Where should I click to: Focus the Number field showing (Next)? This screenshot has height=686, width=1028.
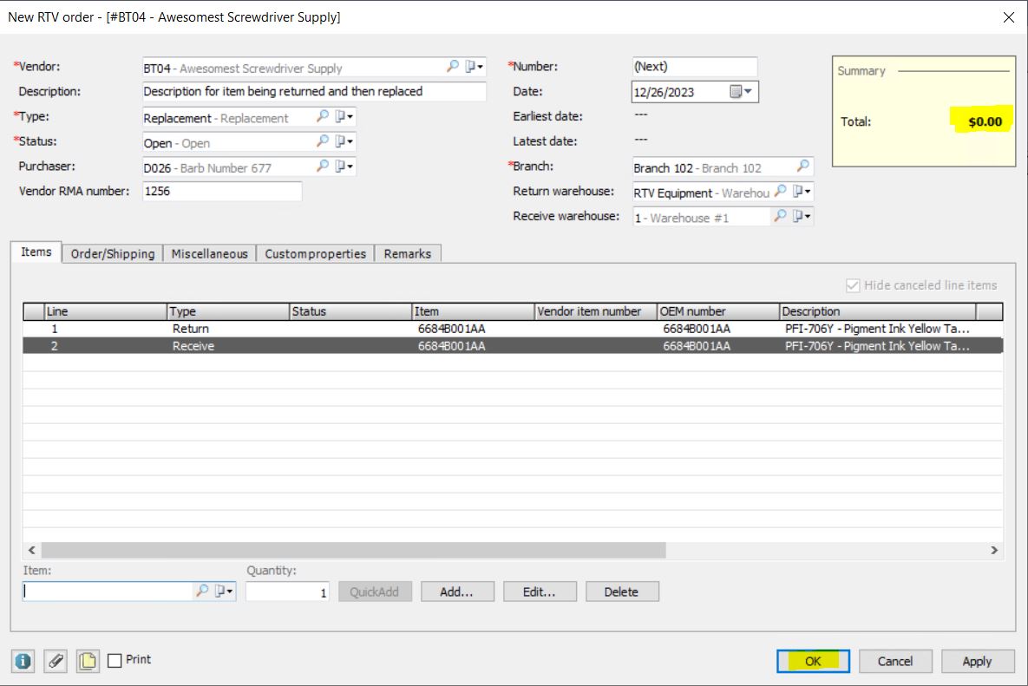pos(694,67)
